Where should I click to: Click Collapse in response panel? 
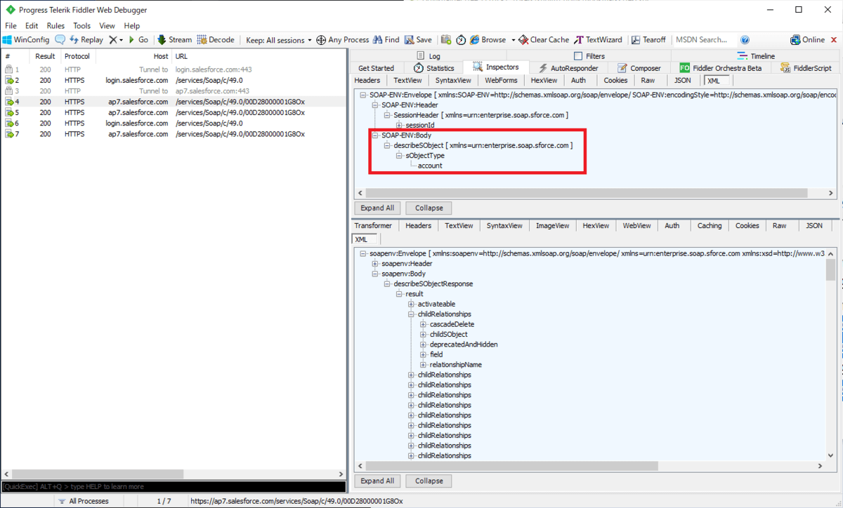pos(429,481)
